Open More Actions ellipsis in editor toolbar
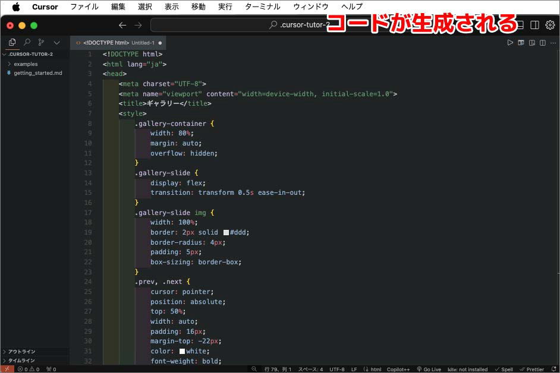560x373 pixels. [553, 43]
